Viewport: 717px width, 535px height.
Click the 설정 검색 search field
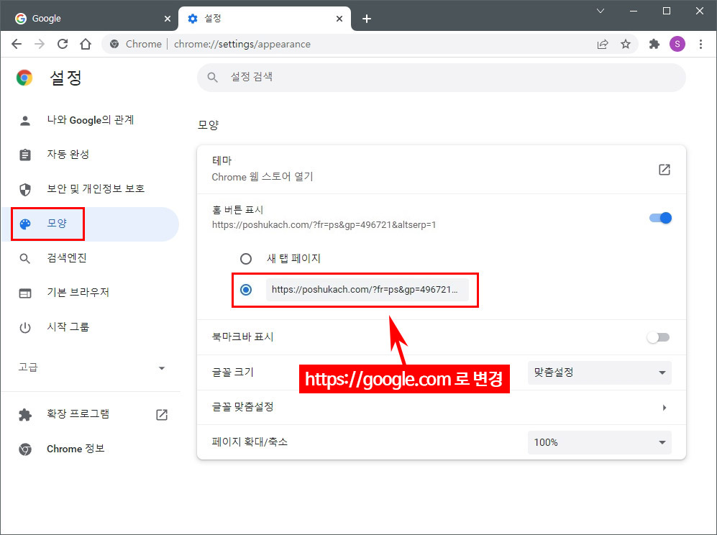(442, 77)
